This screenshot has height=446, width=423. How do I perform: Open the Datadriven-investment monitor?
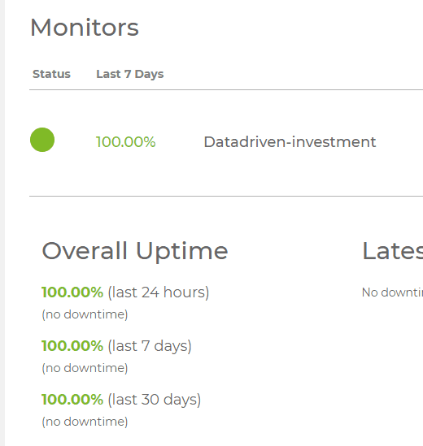[290, 141]
